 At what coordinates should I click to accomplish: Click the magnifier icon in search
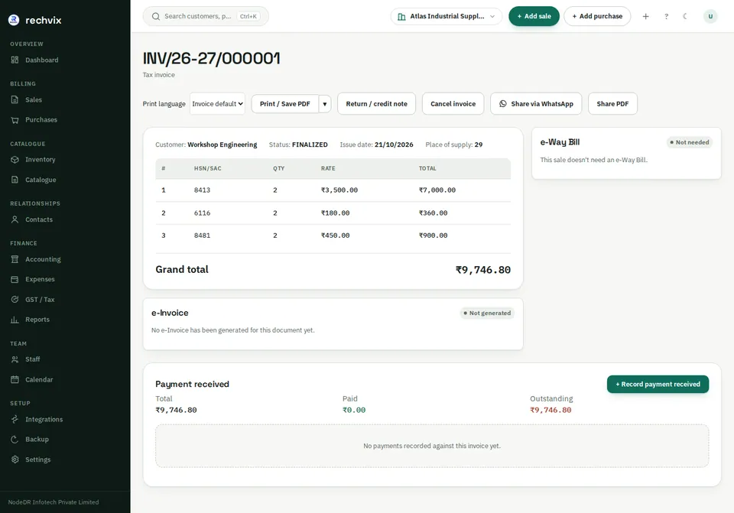click(156, 16)
